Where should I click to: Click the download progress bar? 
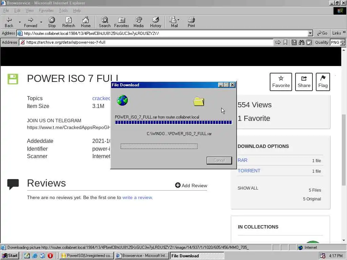click(x=173, y=123)
